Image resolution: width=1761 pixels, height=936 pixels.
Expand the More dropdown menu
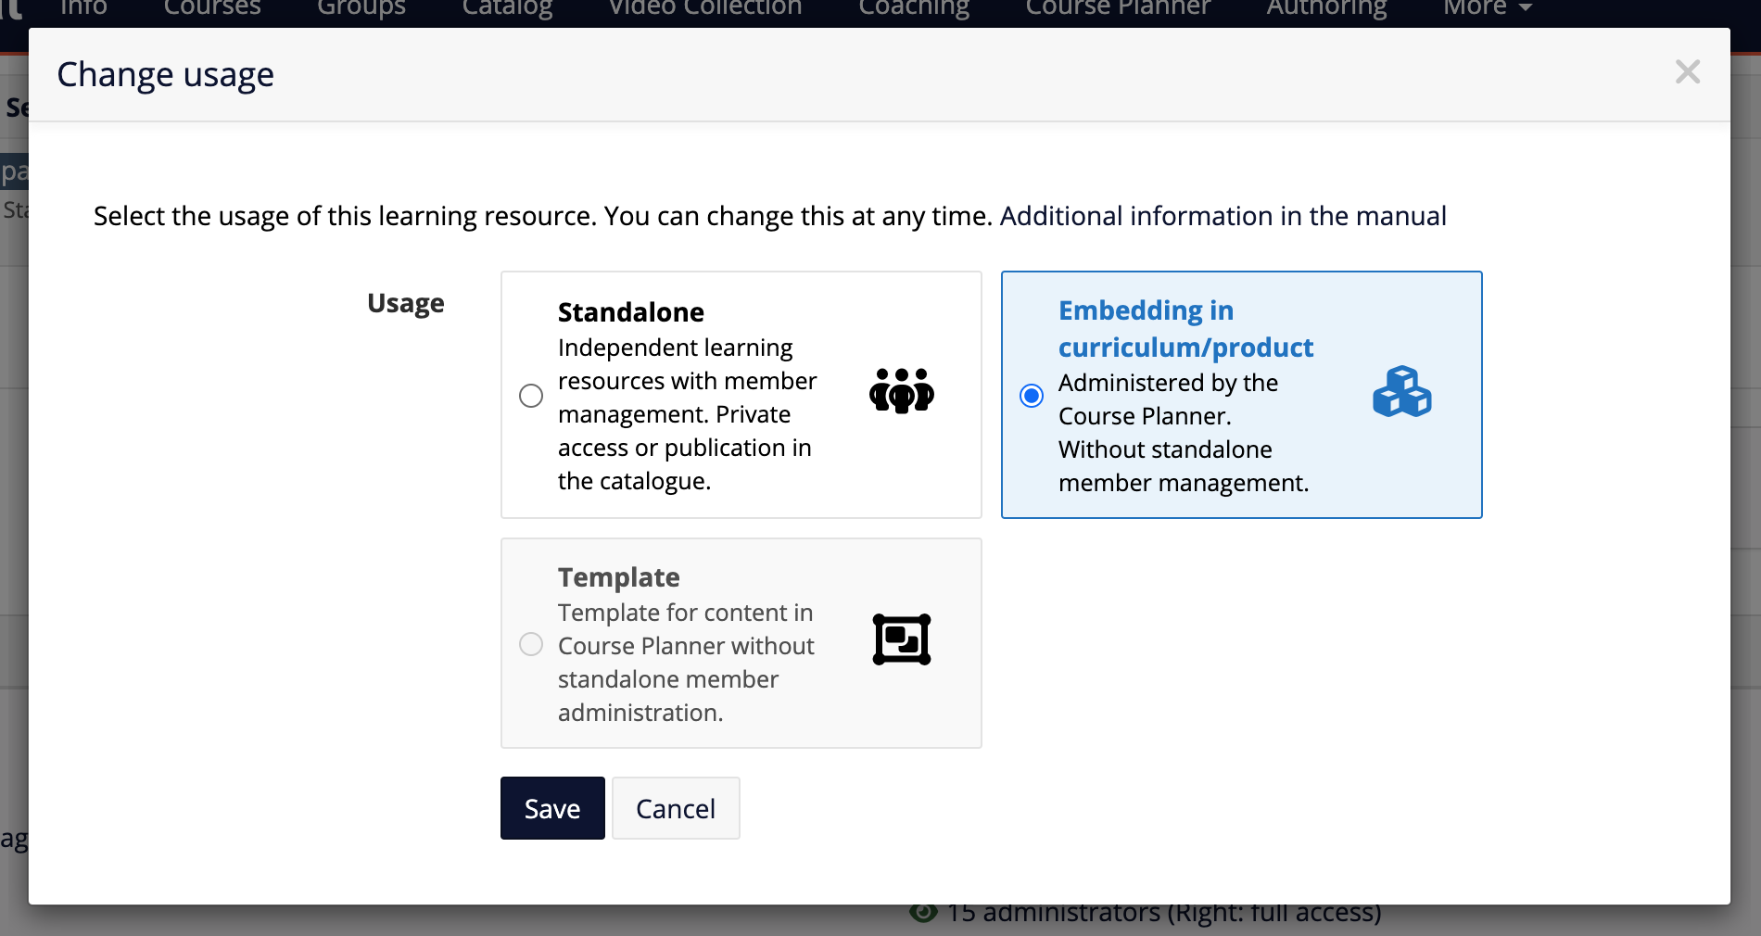pyautogui.click(x=1485, y=7)
